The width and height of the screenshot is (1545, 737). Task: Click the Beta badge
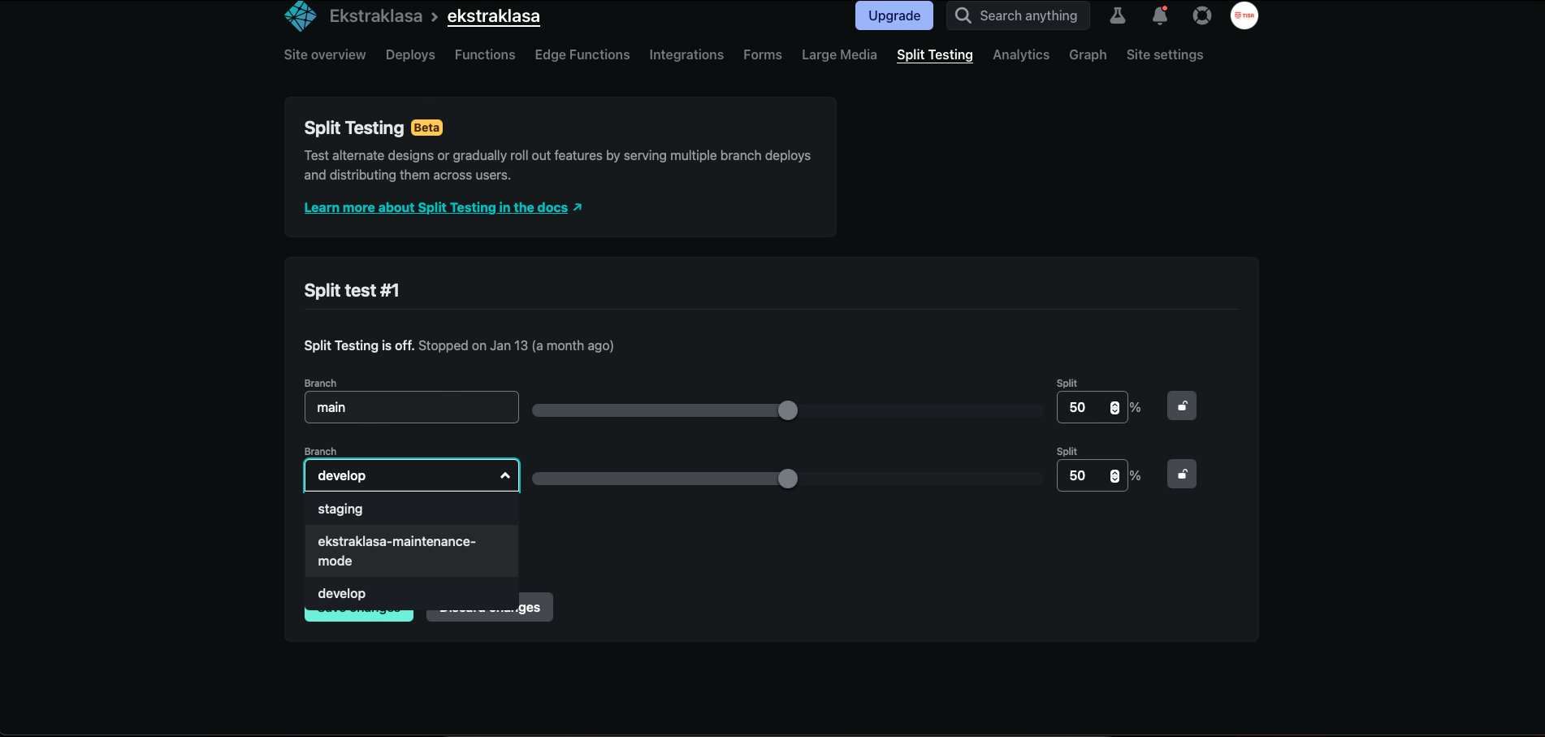[426, 128]
